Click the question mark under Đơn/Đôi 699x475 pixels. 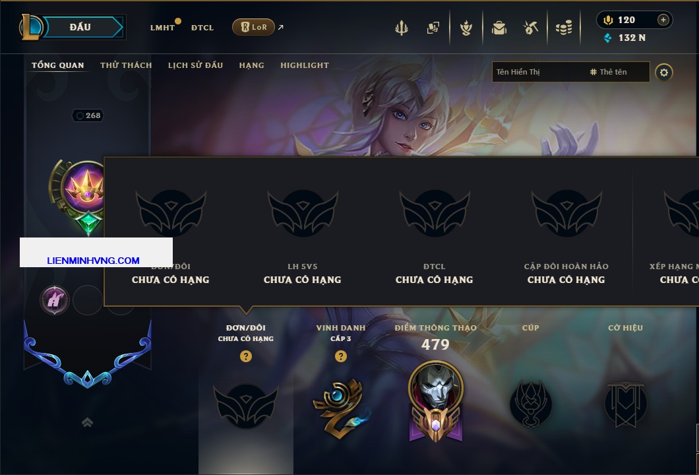(245, 356)
